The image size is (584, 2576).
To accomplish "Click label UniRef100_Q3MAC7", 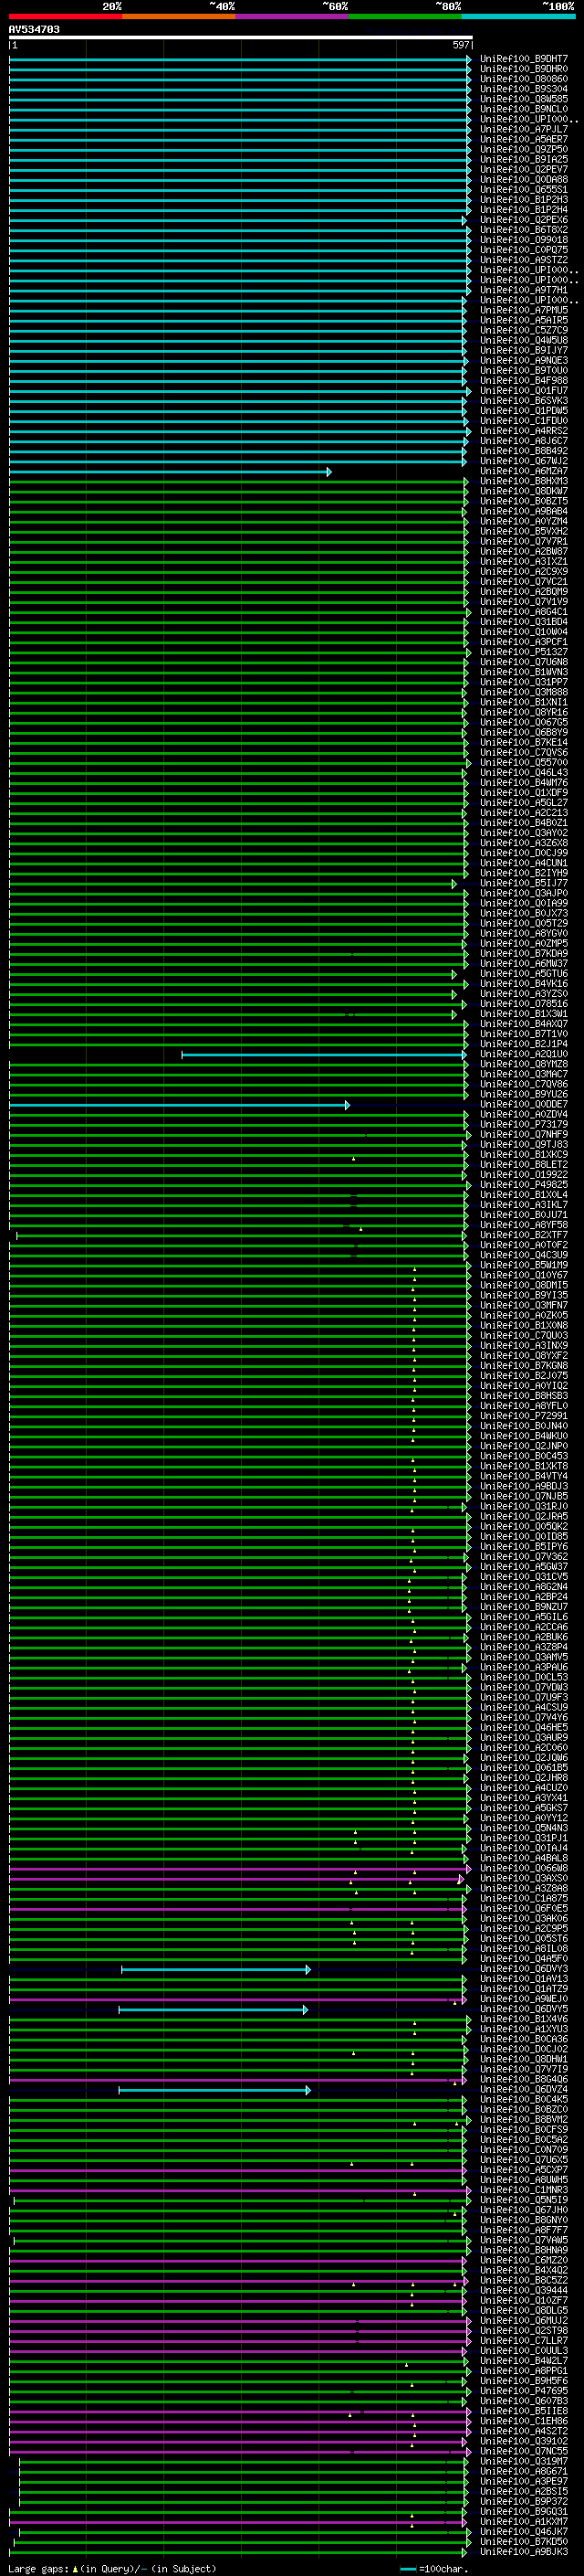I will [524, 1074].
